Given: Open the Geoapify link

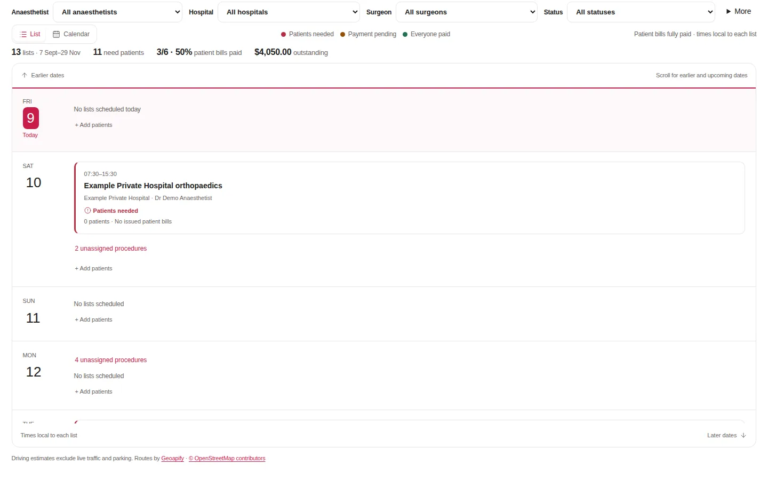Looking at the screenshot, I should (173, 458).
